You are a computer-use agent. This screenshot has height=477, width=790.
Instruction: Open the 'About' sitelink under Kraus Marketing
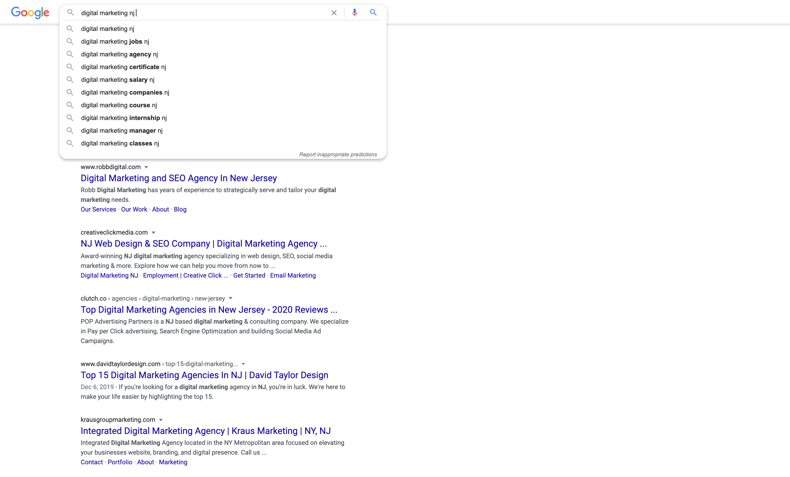(x=146, y=462)
